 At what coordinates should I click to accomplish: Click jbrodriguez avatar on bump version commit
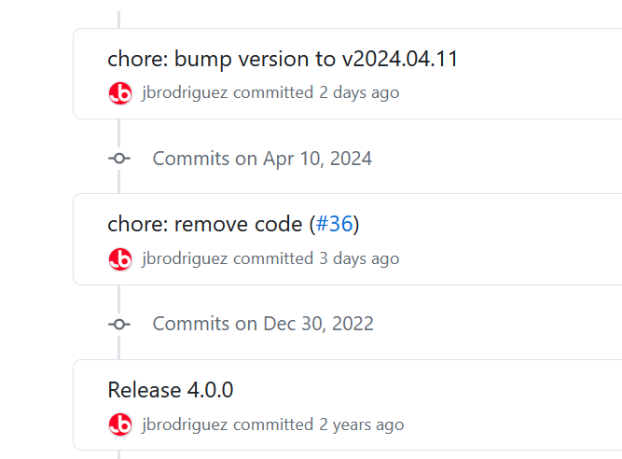click(x=120, y=93)
